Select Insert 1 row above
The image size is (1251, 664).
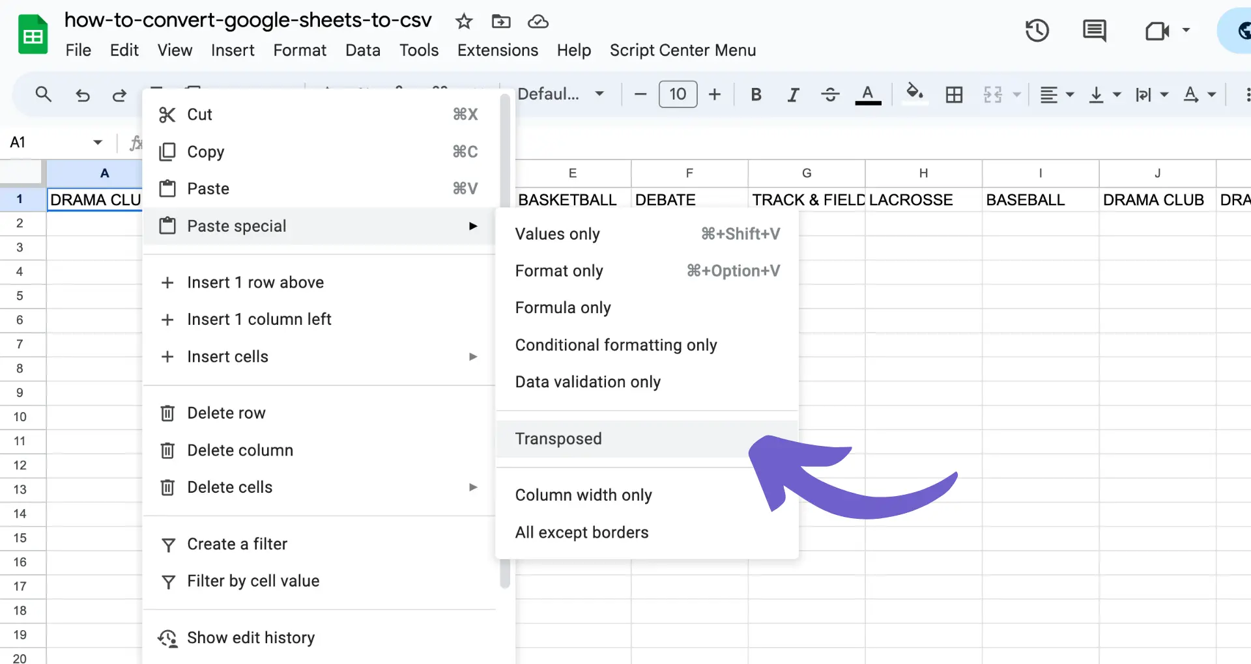point(319,283)
